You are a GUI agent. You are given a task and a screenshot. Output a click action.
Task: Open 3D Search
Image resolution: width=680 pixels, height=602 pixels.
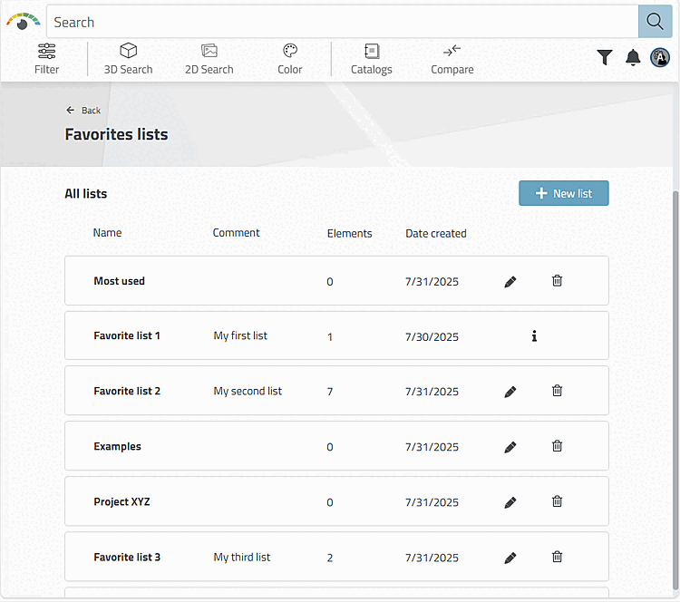point(129,59)
